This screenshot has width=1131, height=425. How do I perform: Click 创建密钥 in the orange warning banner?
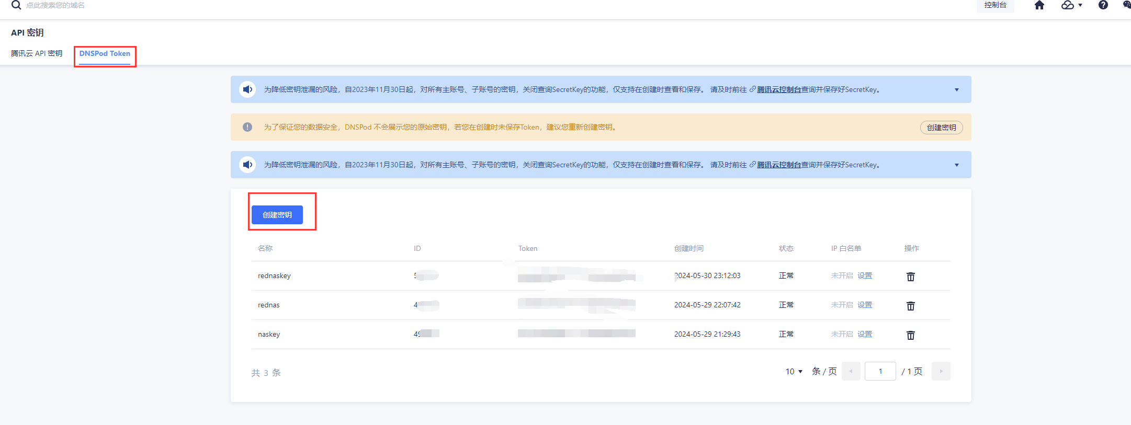pos(941,128)
